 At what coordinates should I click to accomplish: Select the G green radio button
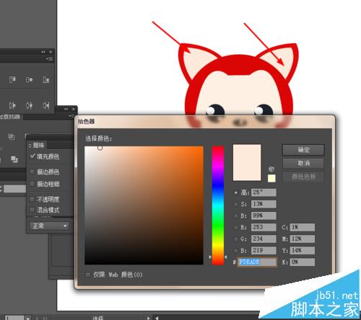coord(236,239)
